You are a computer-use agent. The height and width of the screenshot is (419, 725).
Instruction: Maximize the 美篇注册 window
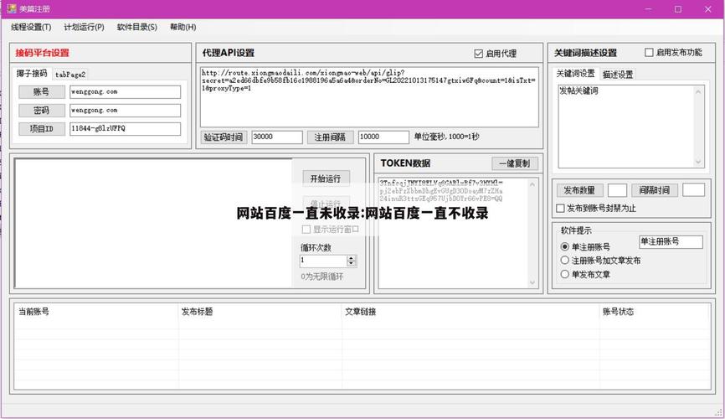[678, 8]
